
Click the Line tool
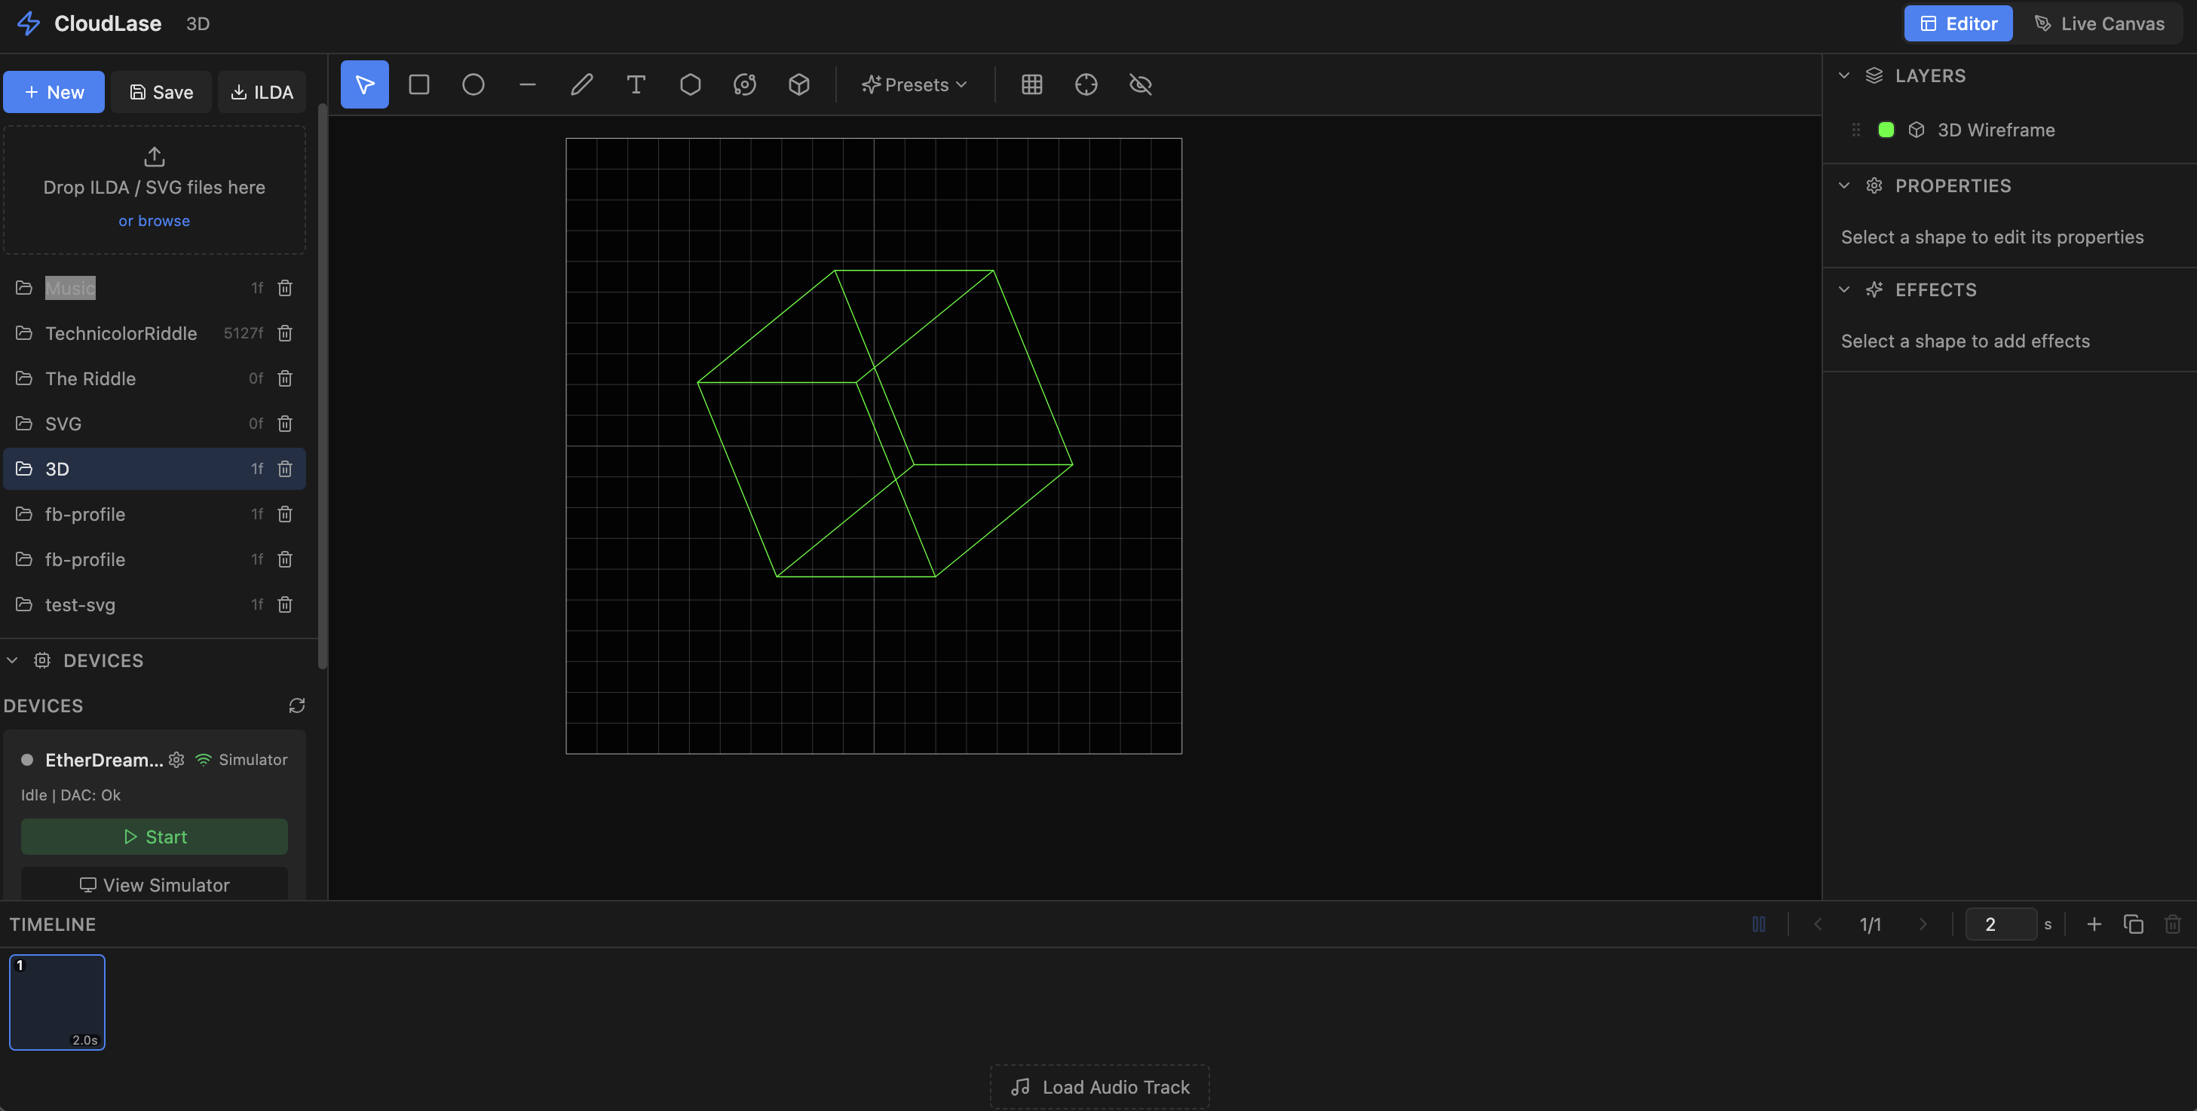527,84
